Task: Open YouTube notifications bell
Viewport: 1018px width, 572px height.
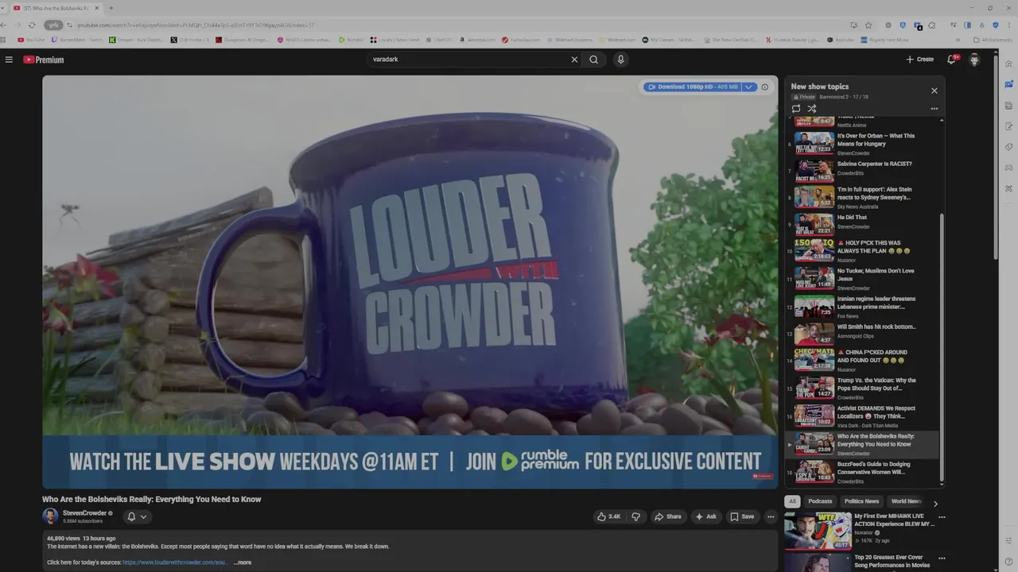Action: pyautogui.click(x=952, y=60)
